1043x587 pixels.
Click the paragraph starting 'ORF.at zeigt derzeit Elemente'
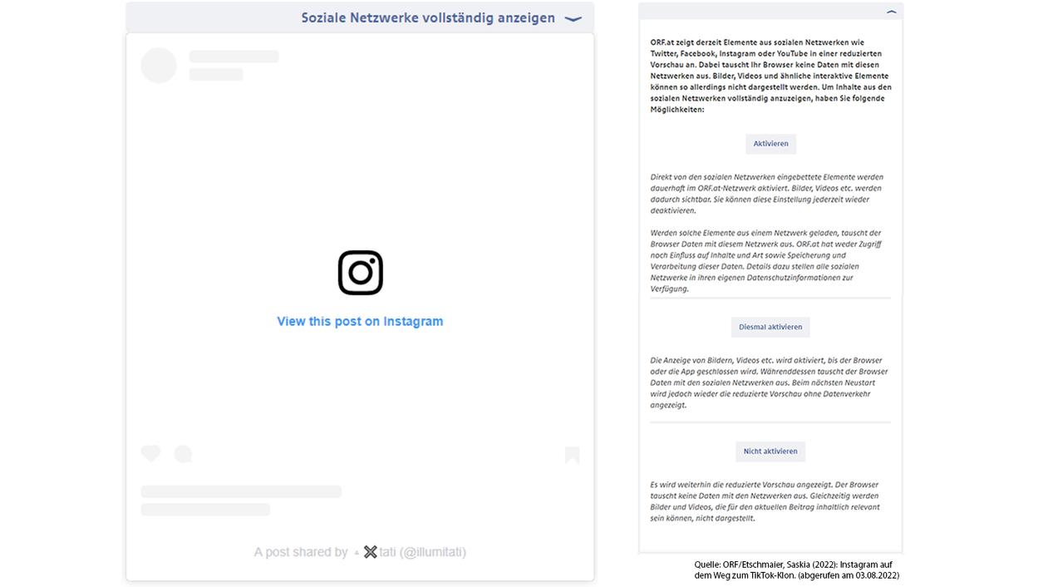point(770,76)
